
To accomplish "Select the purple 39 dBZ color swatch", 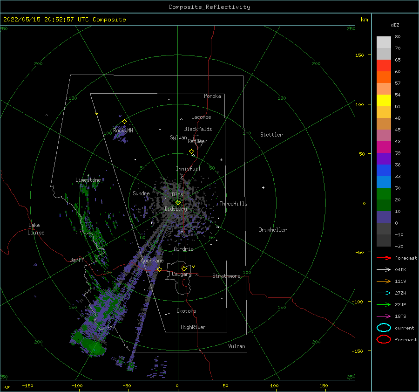I will 384,159.
